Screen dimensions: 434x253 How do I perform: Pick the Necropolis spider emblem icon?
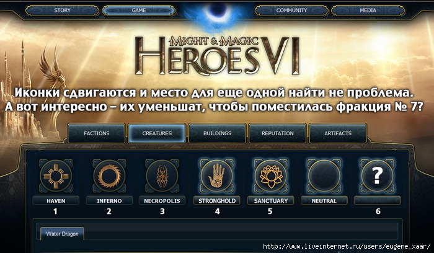[x=162, y=175]
